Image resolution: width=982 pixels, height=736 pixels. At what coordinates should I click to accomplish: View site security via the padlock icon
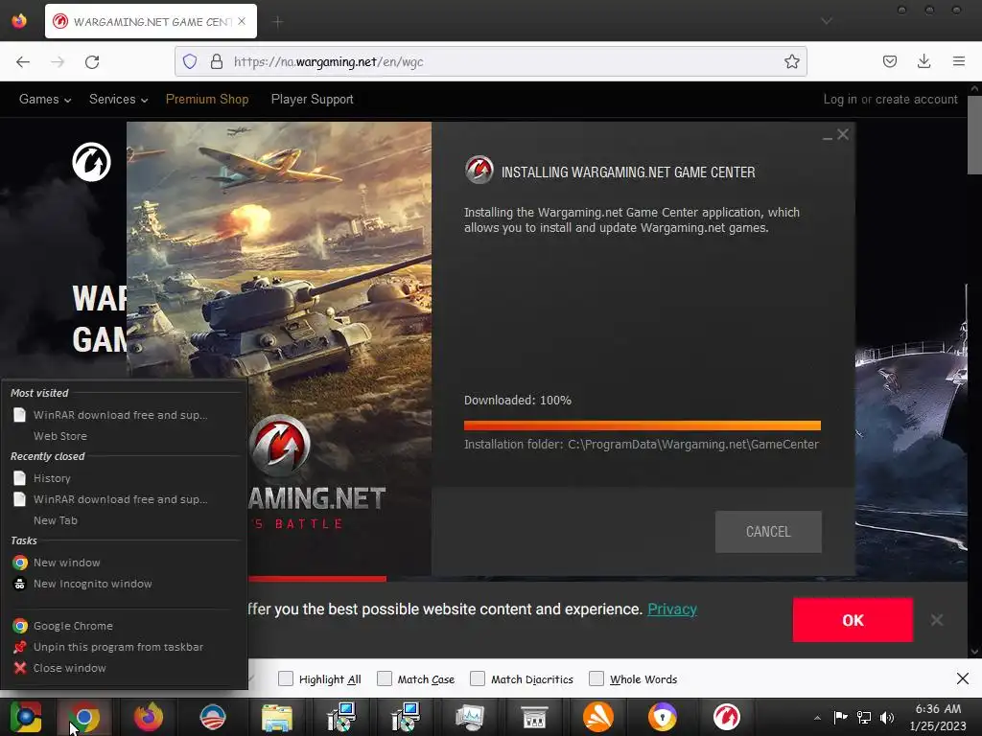point(217,61)
